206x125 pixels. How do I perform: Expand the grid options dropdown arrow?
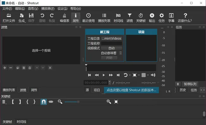tap(148, 75)
